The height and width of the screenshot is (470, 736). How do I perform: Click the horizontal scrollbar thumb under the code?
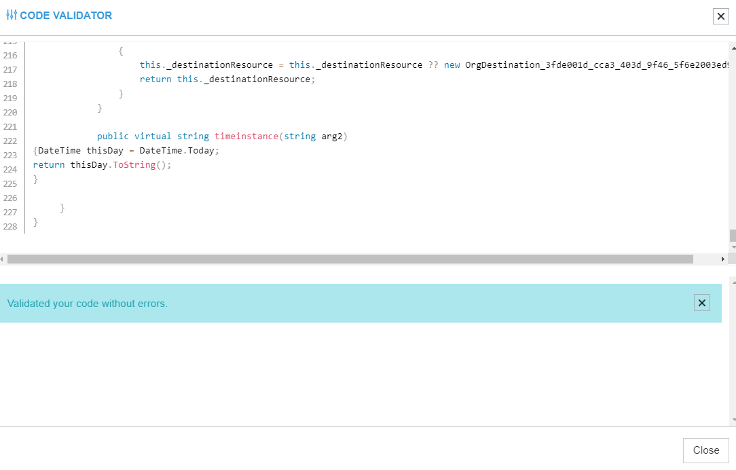click(350, 259)
